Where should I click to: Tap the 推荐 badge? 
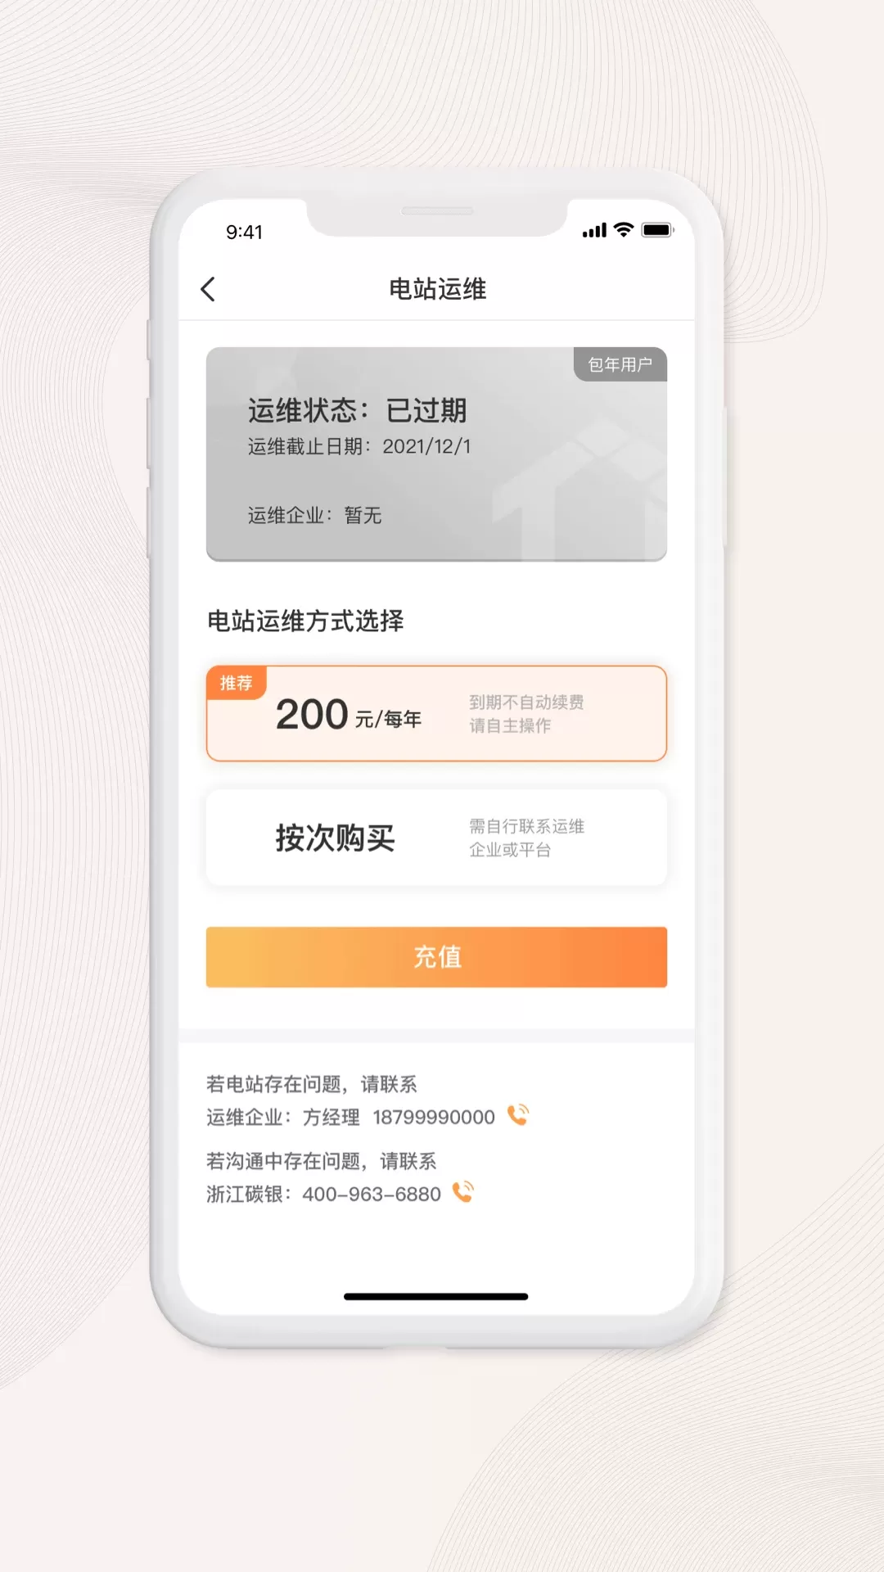pyautogui.click(x=236, y=683)
